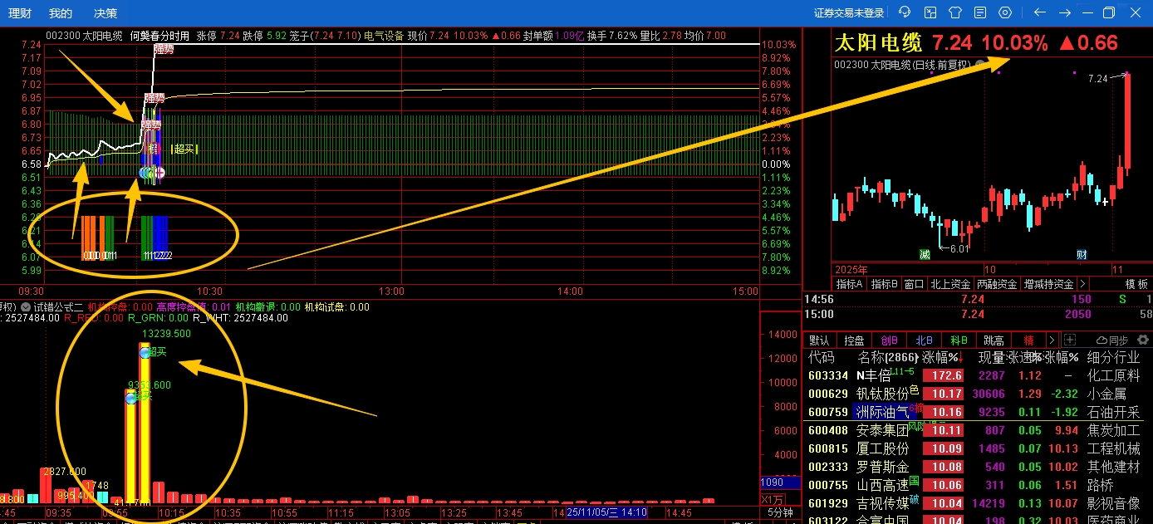Click 证券交易未登录 login link
The height and width of the screenshot is (524, 1153).
tap(849, 13)
